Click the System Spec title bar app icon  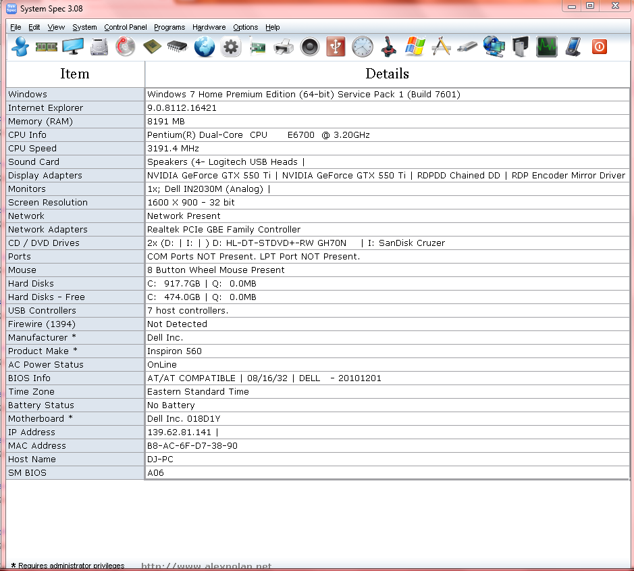pos(11,8)
